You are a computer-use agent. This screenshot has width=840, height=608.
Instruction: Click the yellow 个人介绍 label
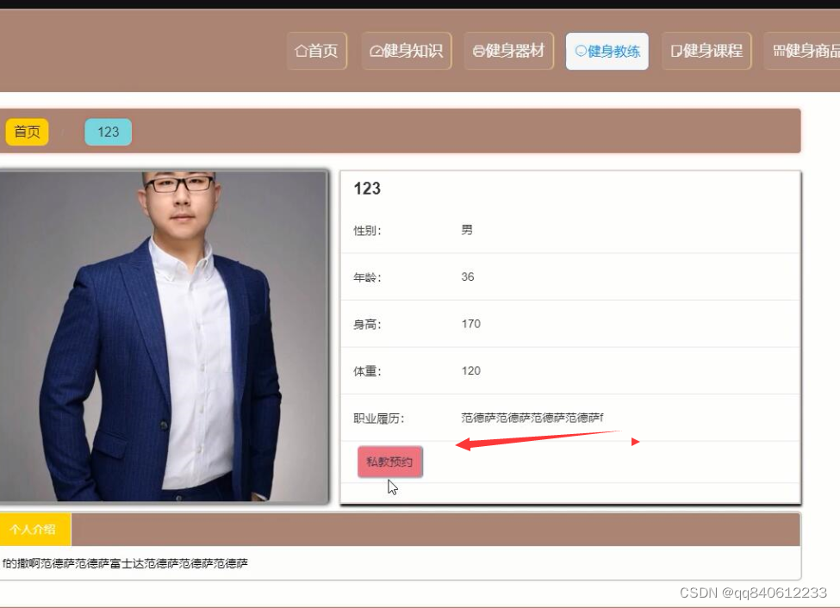point(34,528)
